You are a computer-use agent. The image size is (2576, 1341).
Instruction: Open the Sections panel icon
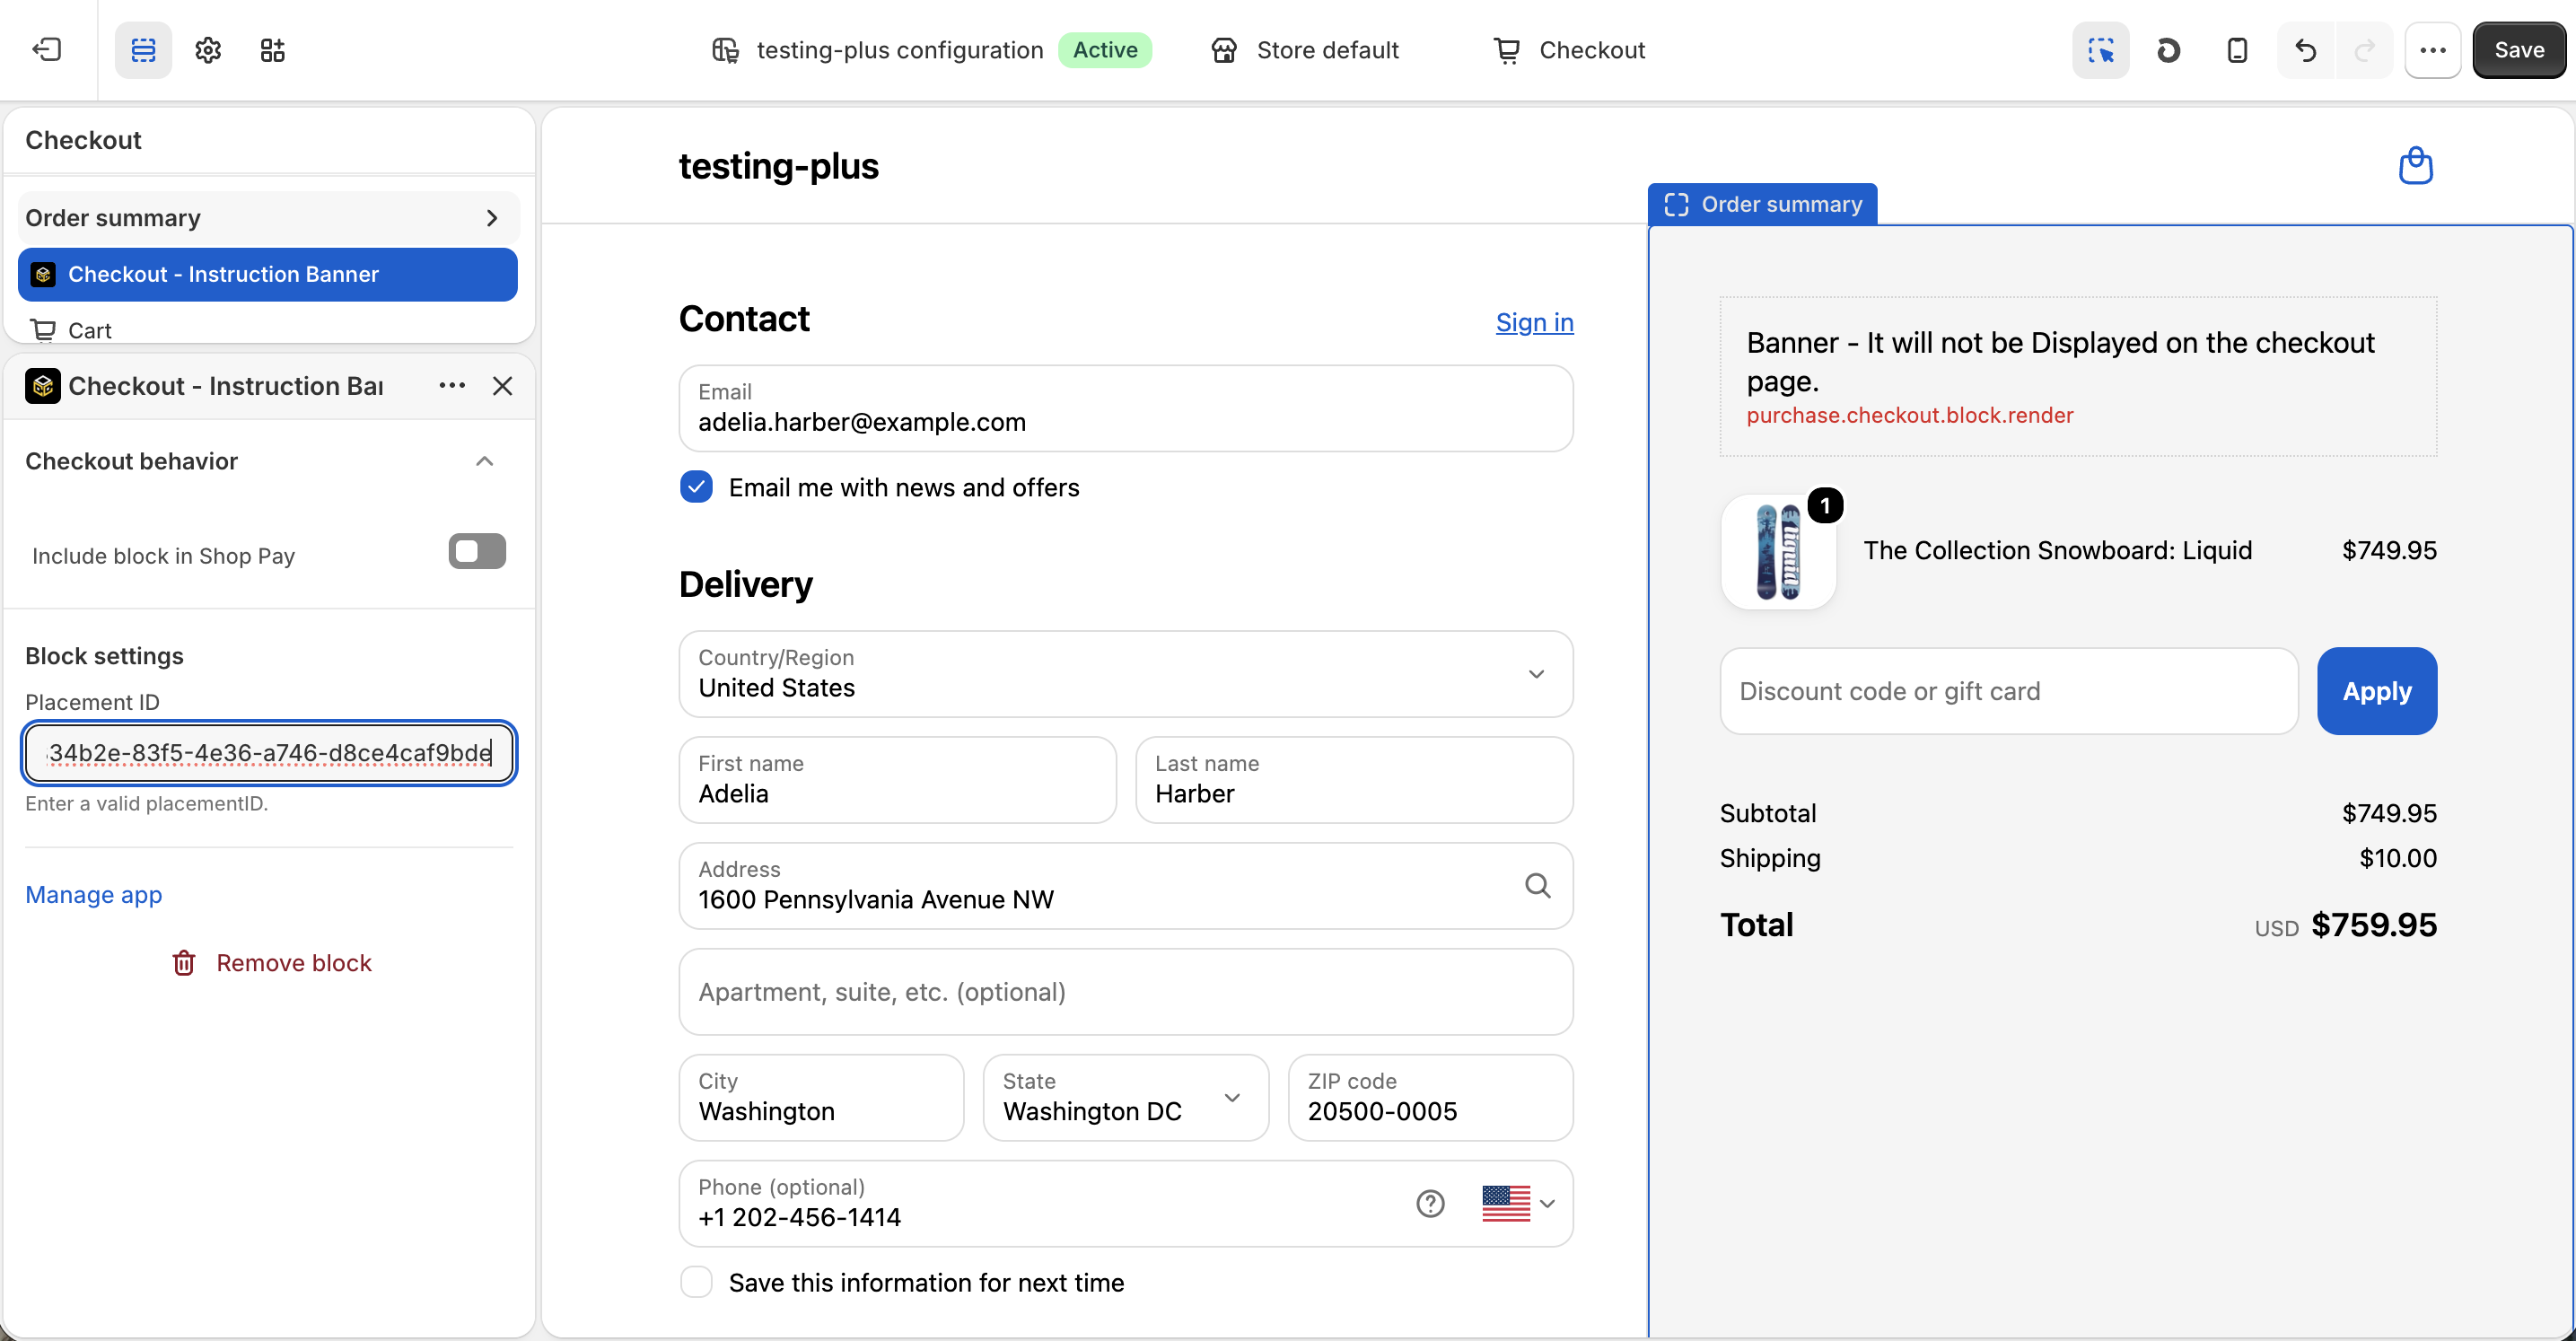click(143, 50)
